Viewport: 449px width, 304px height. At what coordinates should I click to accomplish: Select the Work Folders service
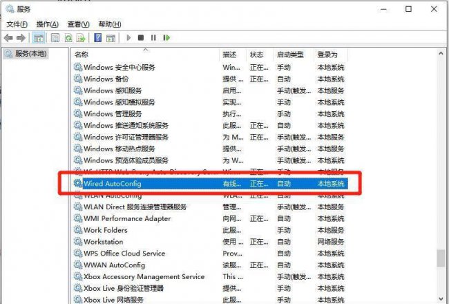(106, 230)
